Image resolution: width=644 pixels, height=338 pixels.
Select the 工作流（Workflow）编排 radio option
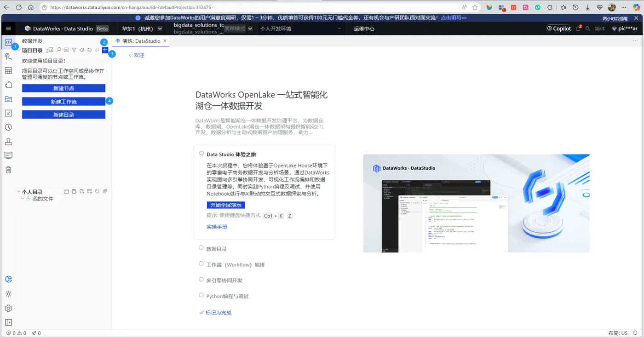[x=201, y=264]
